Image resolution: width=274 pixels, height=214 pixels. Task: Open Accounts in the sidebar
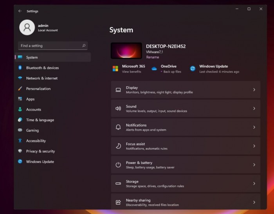click(x=33, y=109)
